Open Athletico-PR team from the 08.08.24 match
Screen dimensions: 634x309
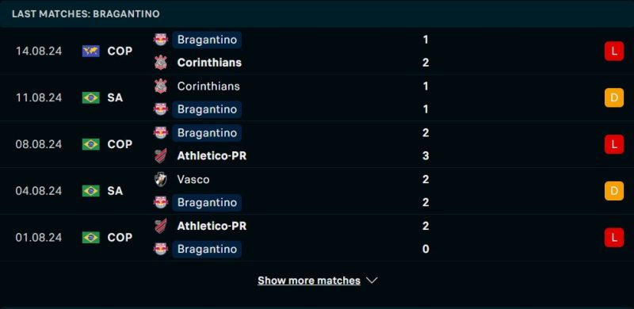point(212,156)
